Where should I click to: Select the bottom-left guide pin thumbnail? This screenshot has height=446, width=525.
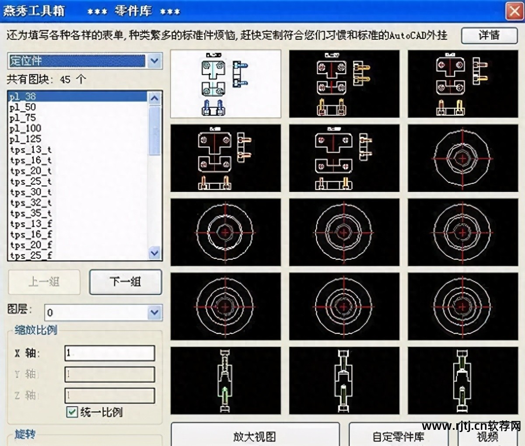coord(225,380)
